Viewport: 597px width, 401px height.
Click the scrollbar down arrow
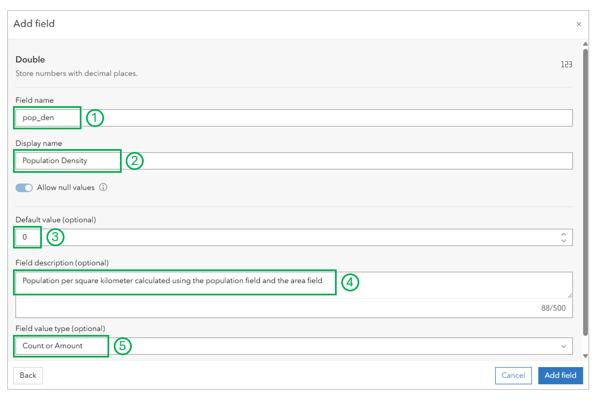coord(586,356)
